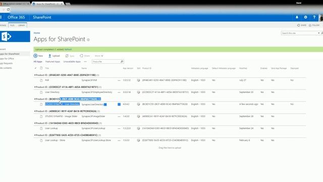The height and width of the screenshot is (182, 323).
Task: Open the ellipsis menu in the Poll row
Action: [x=119, y=80]
